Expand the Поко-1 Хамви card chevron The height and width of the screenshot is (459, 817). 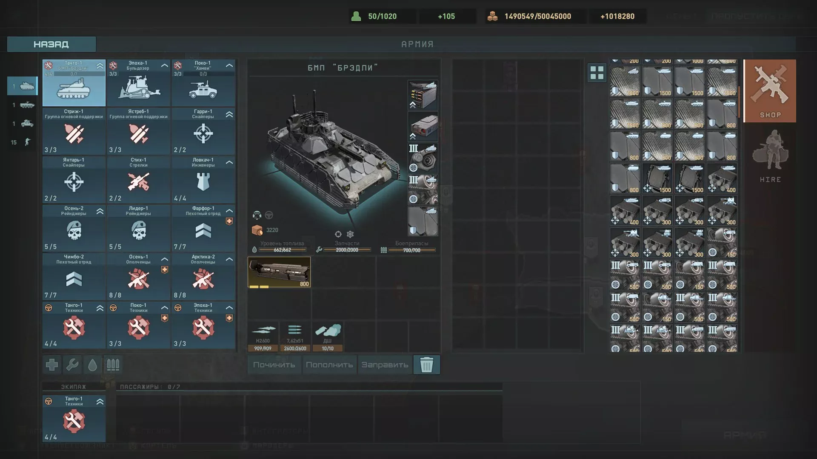tap(229, 65)
